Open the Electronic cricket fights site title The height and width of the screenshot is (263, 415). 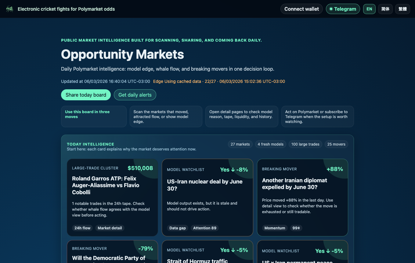(x=66, y=9)
